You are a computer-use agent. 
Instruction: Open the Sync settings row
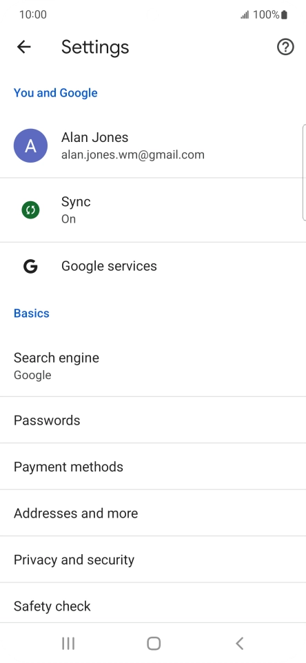coord(153,210)
